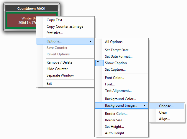The height and width of the screenshot is (139, 187).
Task: Select Choose... for background image
Action: pyautogui.click(x=166, y=106)
